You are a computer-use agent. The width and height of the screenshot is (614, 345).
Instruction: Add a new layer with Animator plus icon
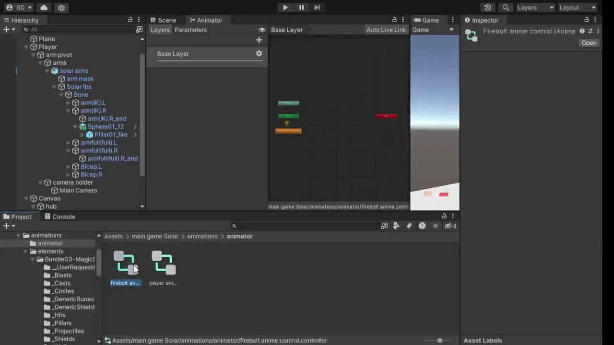click(259, 40)
